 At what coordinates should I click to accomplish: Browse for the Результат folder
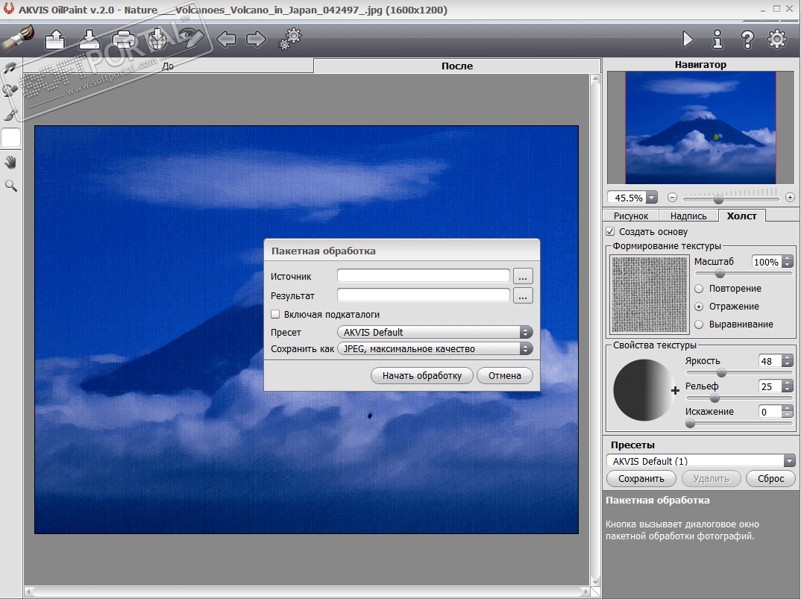tap(523, 296)
